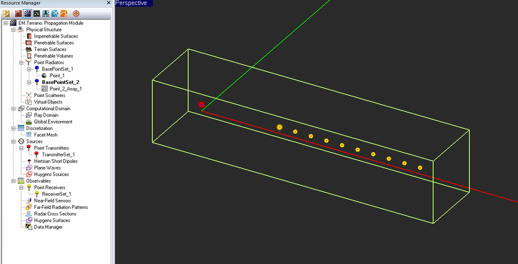Select the purple EM.Terrano module toolbar icon
Viewport: 518px width, 264px height.
click(27, 14)
